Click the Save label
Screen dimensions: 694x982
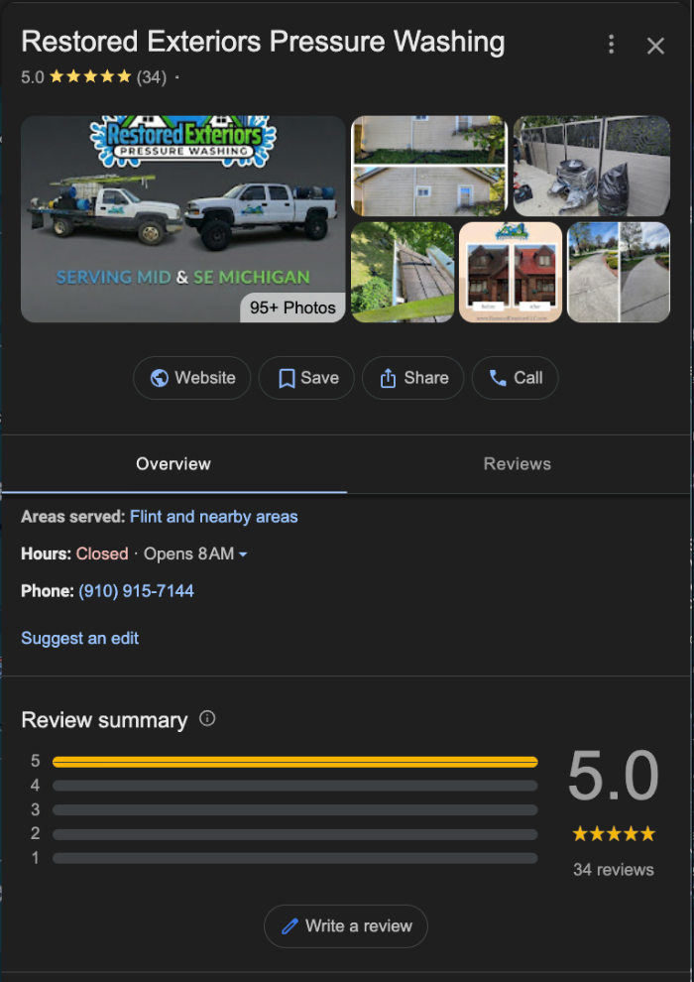pos(320,378)
